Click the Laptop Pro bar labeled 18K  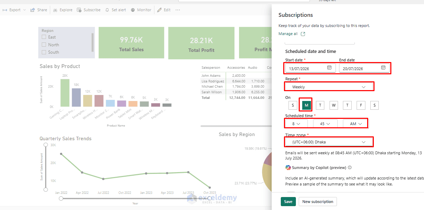click(77, 97)
